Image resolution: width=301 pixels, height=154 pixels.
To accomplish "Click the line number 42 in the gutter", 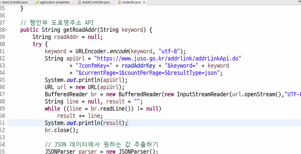I will pyautogui.click(x=2, y=59).
